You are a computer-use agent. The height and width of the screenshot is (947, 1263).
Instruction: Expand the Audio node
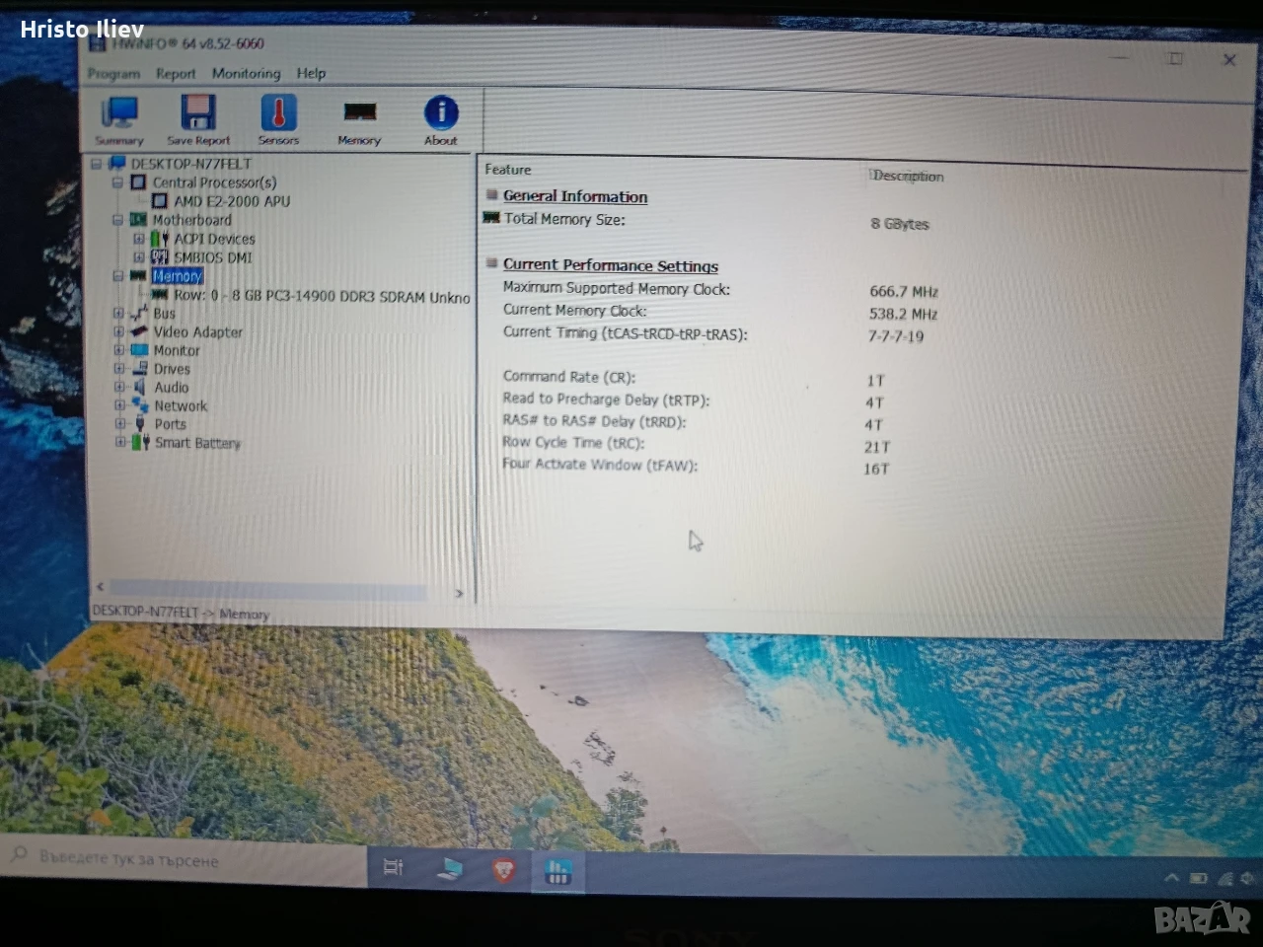coord(119,388)
